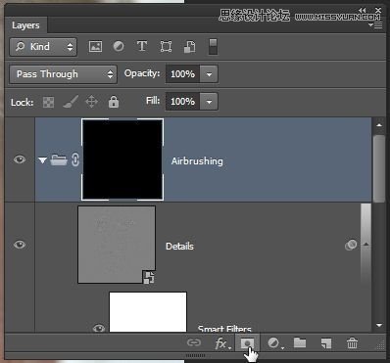Open the Opacity slider dropdown arrow
The height and width of the screenshot is (363, 390).
[209, 74]
